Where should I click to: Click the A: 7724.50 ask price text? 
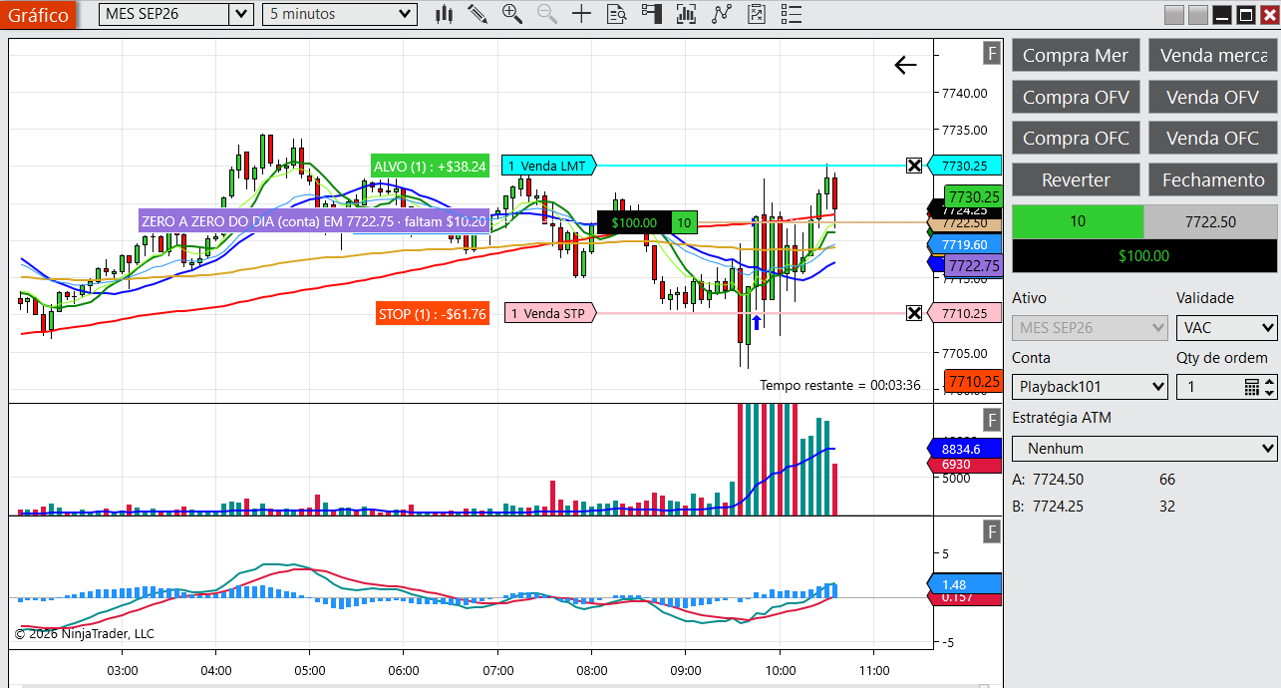click(1048, 480)
